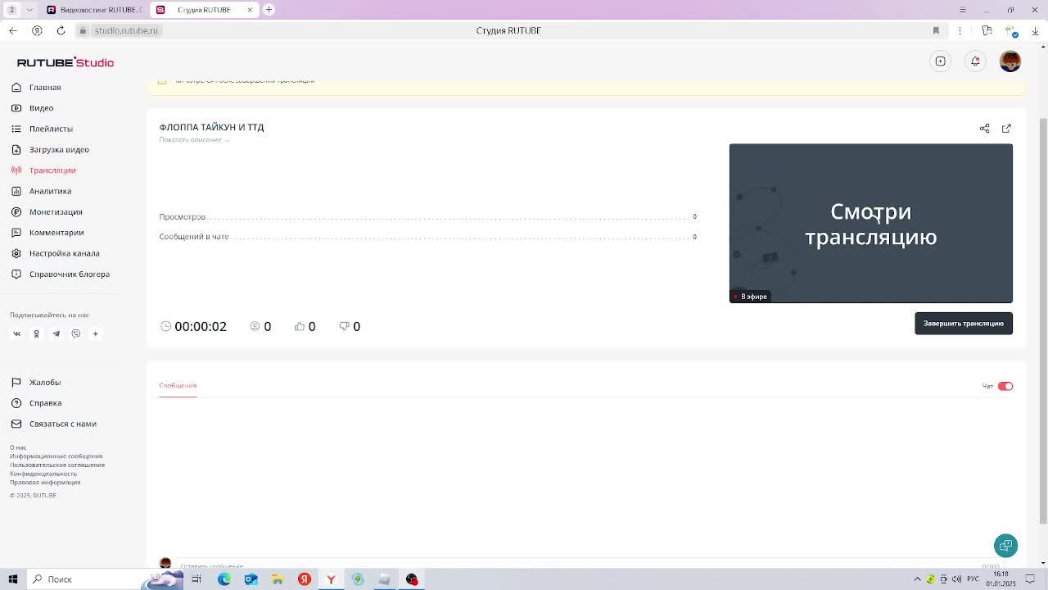Open the user avatar profile menu

pos(1010,61)
